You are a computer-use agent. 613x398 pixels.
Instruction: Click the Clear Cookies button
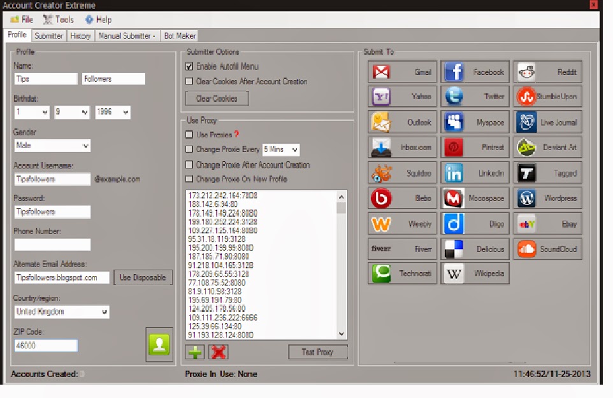click(217, 99)
